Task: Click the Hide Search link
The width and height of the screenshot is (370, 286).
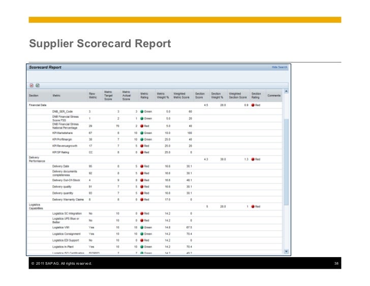Action: 280,67
